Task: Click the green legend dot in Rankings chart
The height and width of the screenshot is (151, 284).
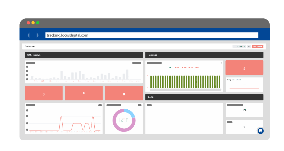Action: (170, 67)
